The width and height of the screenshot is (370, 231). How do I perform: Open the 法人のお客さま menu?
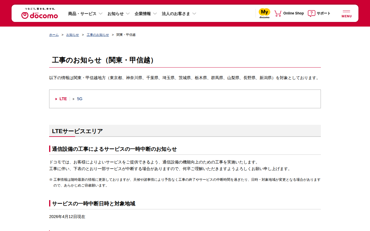tap(176, 14)
